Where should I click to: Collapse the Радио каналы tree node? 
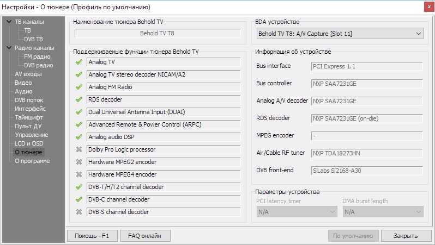point(9,48)
